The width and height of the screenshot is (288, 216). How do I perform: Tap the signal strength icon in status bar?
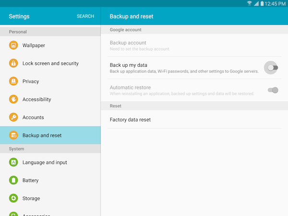click(256, 3)
